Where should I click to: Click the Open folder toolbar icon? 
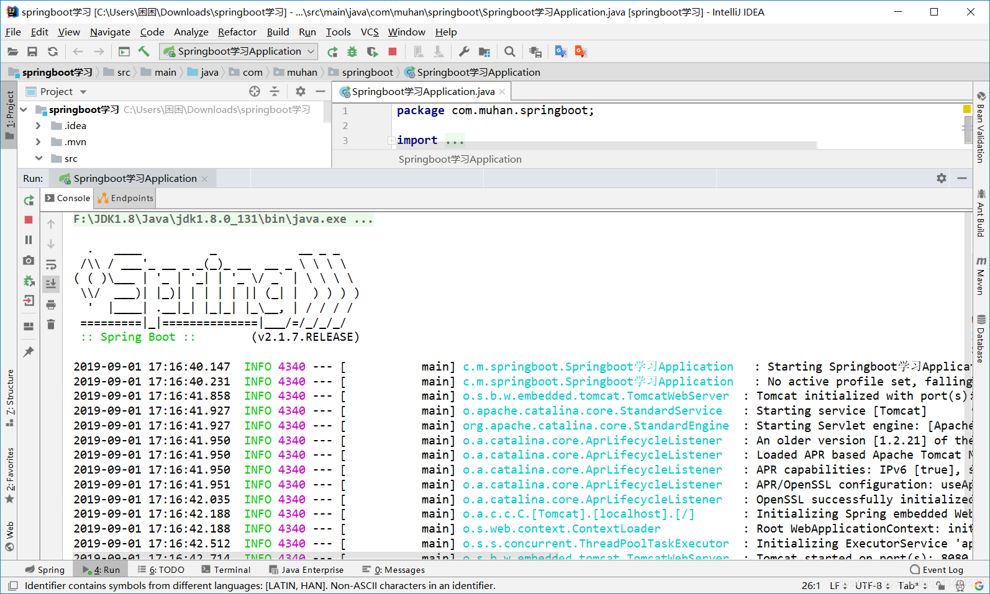[x=12, y=52]
